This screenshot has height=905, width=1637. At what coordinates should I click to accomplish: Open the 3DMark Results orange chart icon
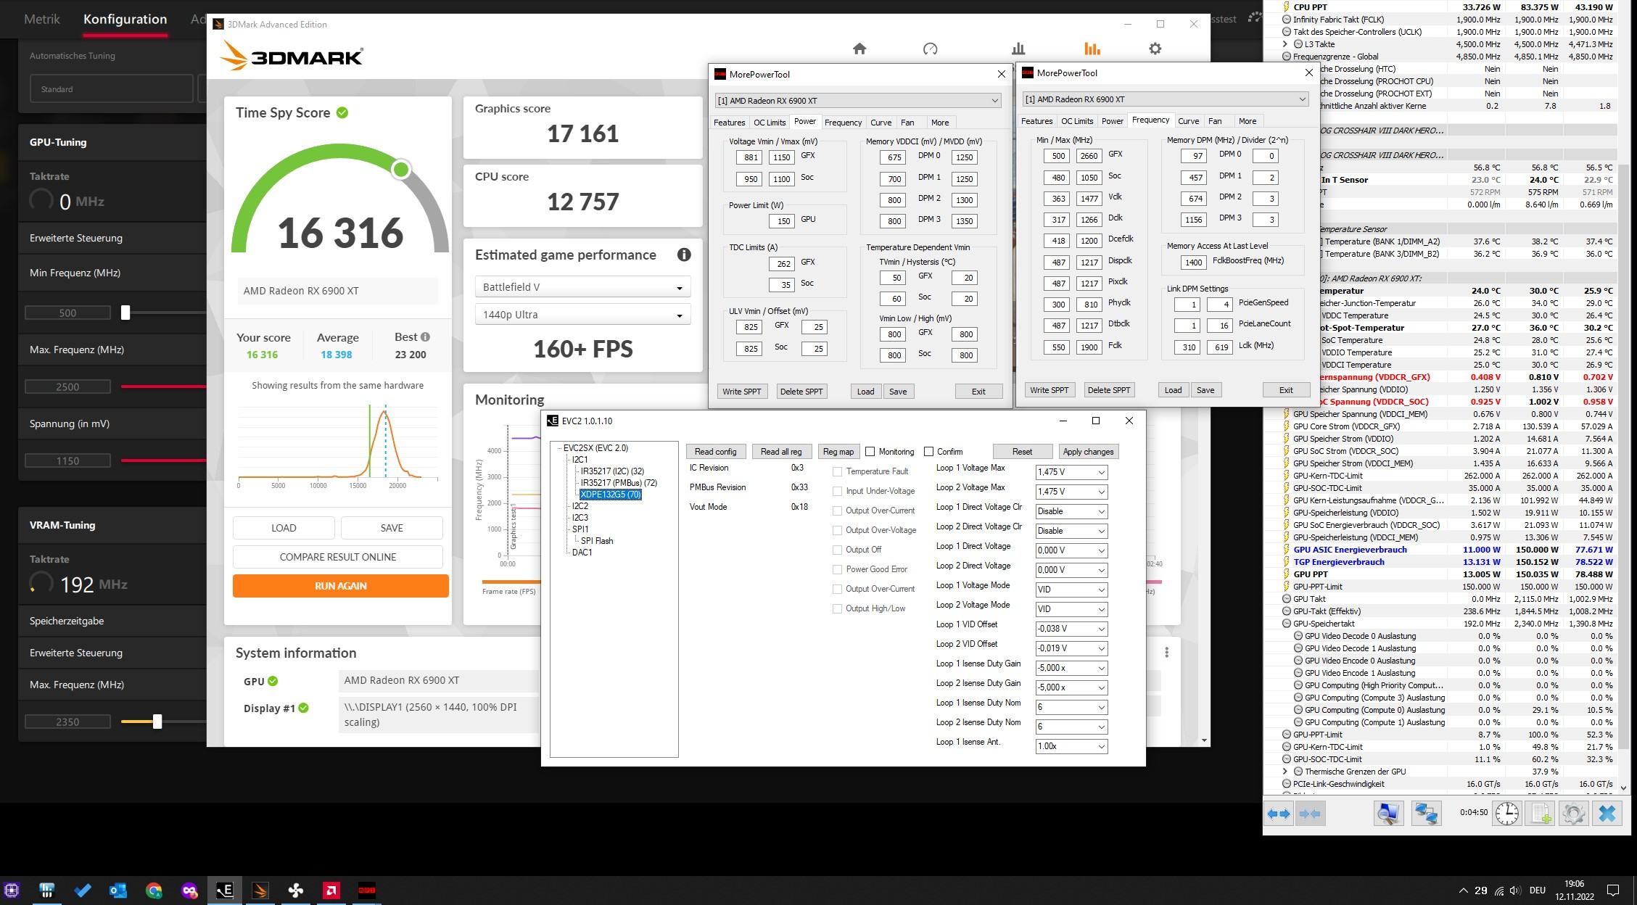pos(1092,49)
